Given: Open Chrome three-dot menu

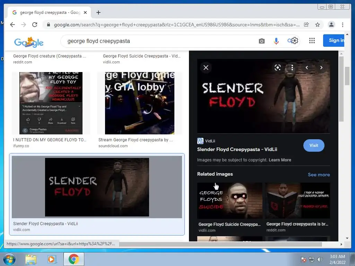Looking at the screenshot, I should (x=343, y=25).
